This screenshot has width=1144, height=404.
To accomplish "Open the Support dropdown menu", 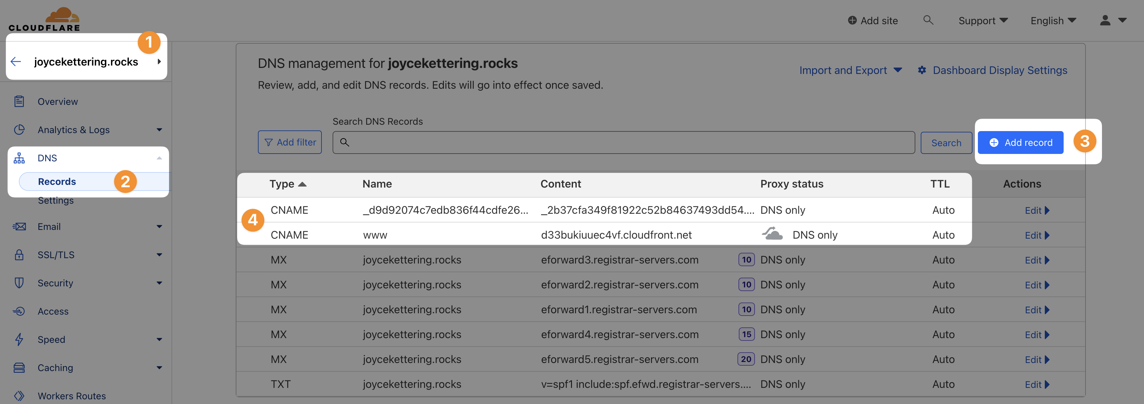I will pyautogui.click(x=983, y=21).
